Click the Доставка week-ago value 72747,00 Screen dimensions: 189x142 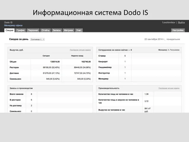(82, 73)
